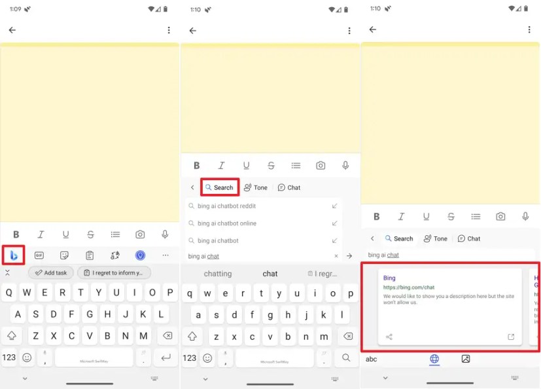Tap the search key on the middle phone keyboard
This screenshot has height=389, width=541.
[x=346, y=358]
